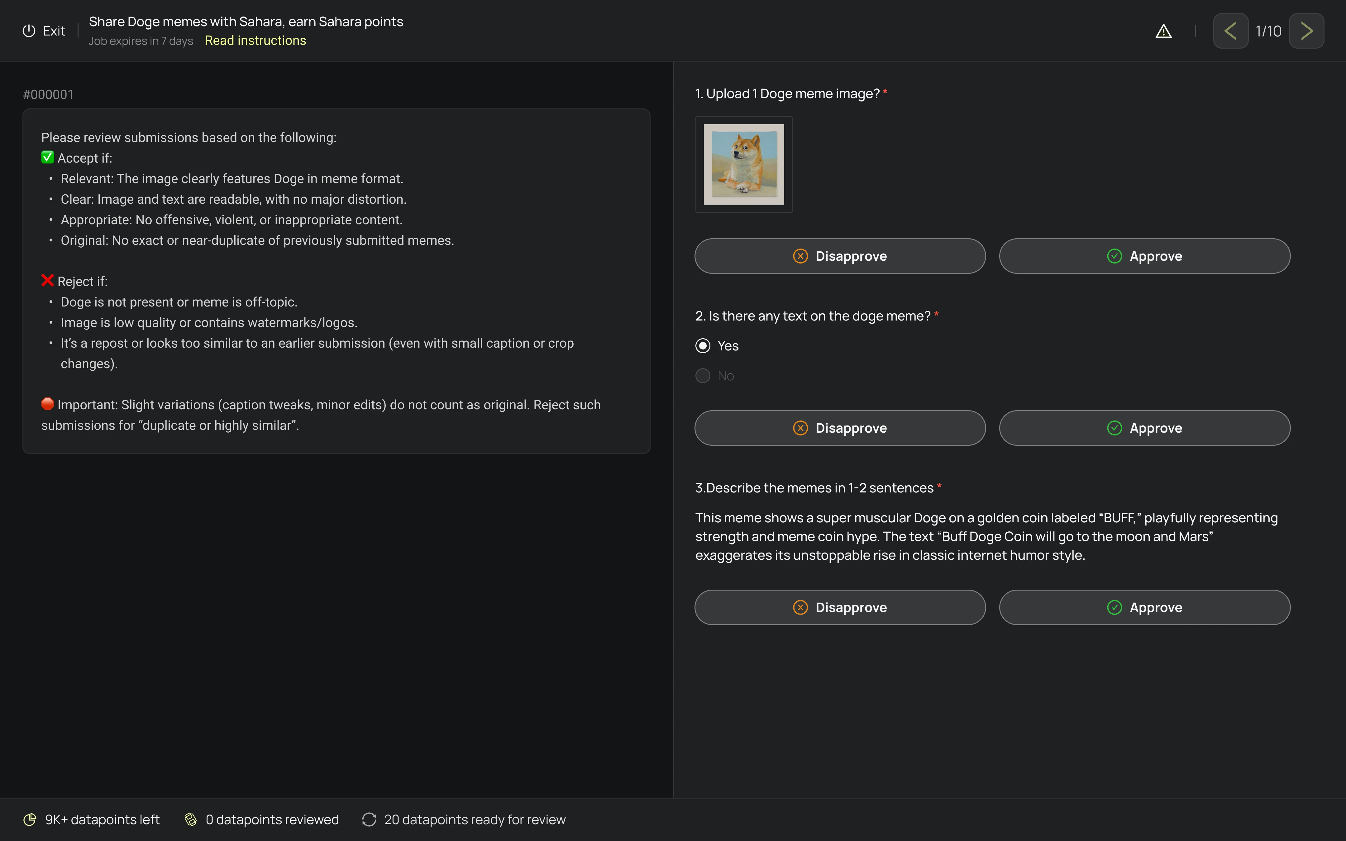Click the green checkmark accept emoji

47,158
